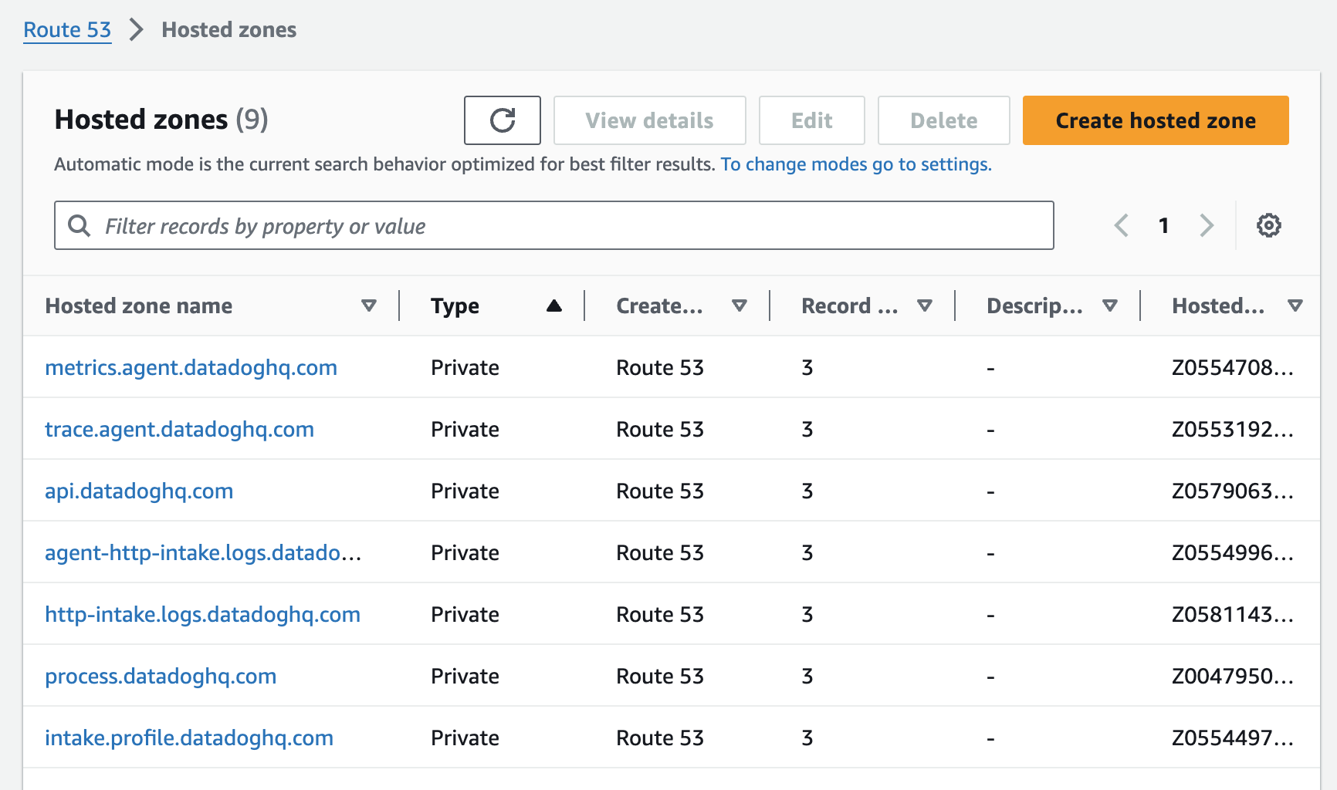The image size is (1337, 790).
Task: Click Hosted zones breadcrumb text
Action: (229, 30)
